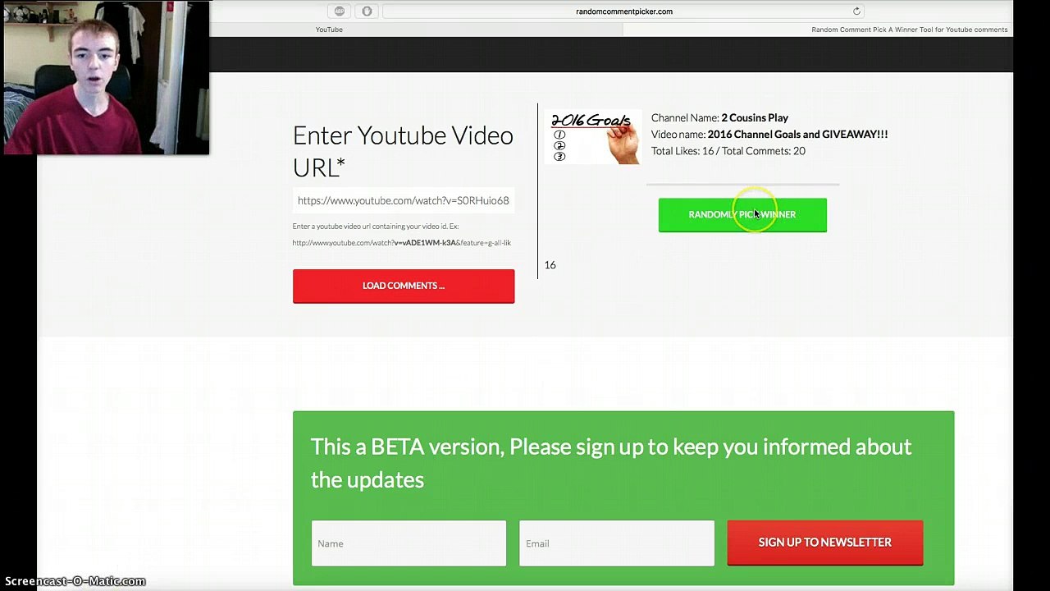Click the Sign Up To Newsletter button

[x=825, y=543]
